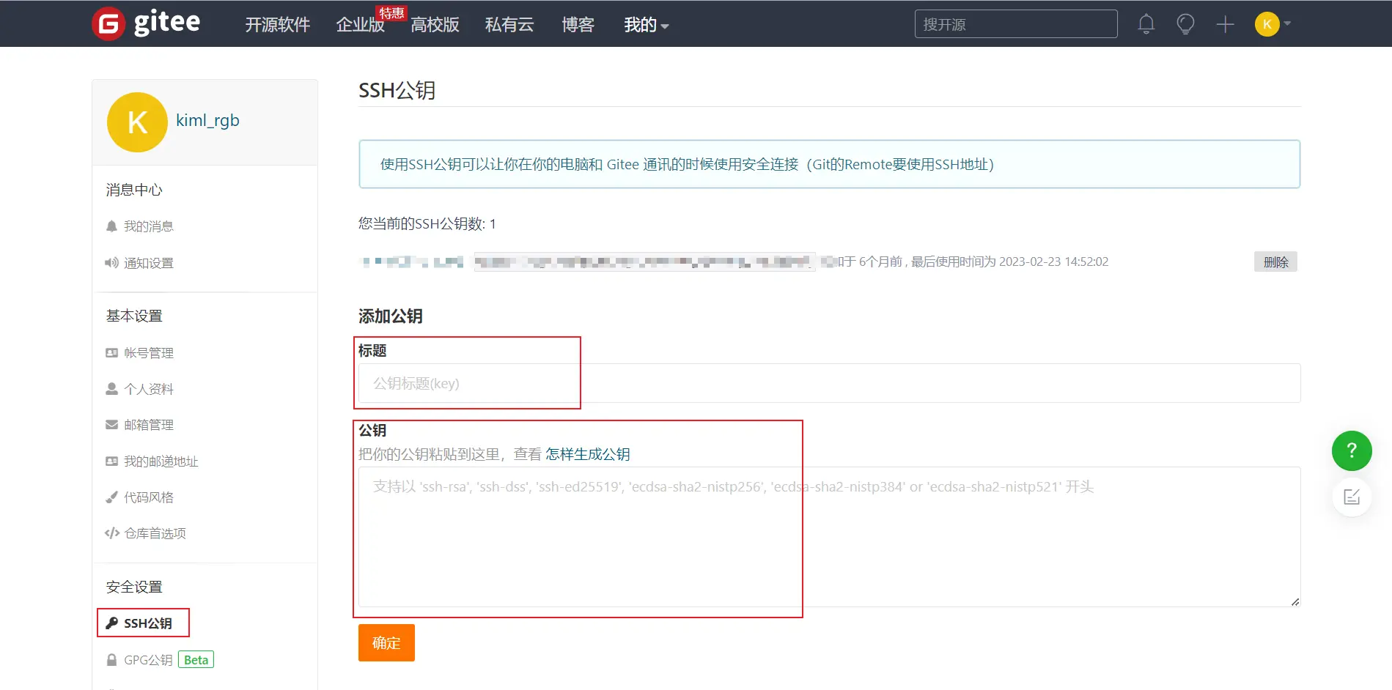Click the feedback edit icon on the right

[1351, 497]
